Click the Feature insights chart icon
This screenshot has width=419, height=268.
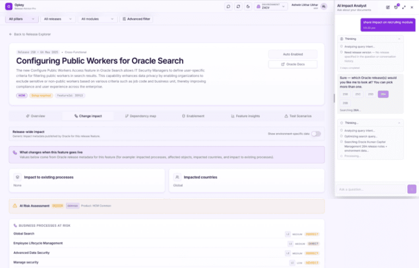[233, 116]
